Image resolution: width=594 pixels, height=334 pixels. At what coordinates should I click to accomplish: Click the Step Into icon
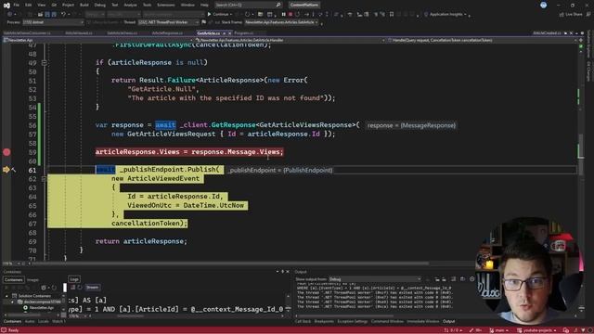pos(314,15)
